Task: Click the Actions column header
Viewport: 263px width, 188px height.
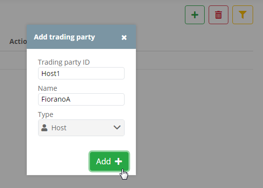Action: [18, 41]
